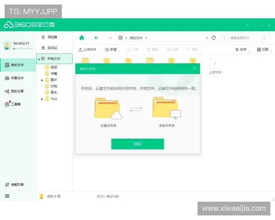Click the filter funnel icon
This screenshot has height=220, width=275.
click(x=224, y=38)
